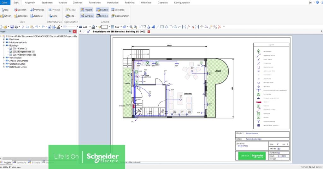Switch to the Redlining ribbon tab
The height and width of the screenshot is (169, 323).
coord(130,3)
